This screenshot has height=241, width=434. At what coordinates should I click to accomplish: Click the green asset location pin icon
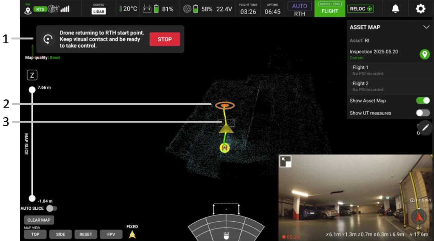424,54
